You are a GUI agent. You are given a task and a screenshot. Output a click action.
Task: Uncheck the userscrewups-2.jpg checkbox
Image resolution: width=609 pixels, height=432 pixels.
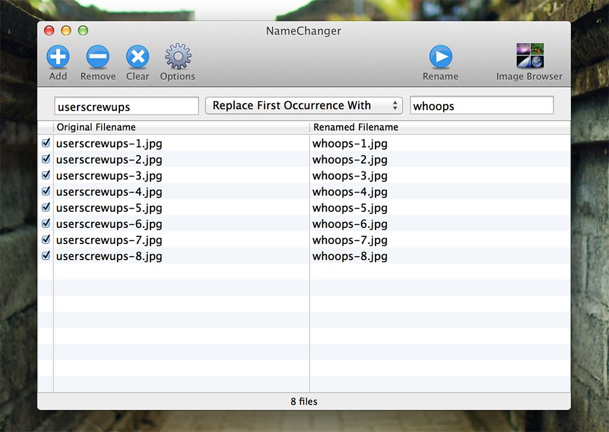click(46, 159)
